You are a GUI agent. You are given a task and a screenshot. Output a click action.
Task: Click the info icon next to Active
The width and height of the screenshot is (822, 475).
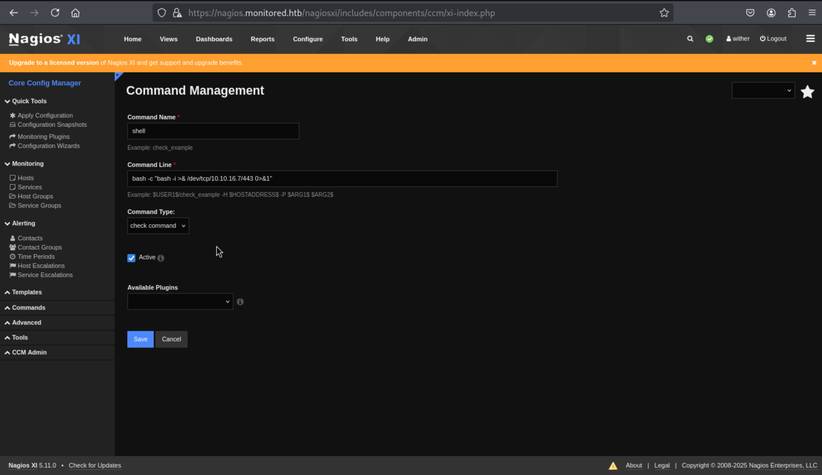tap(161, 258)
